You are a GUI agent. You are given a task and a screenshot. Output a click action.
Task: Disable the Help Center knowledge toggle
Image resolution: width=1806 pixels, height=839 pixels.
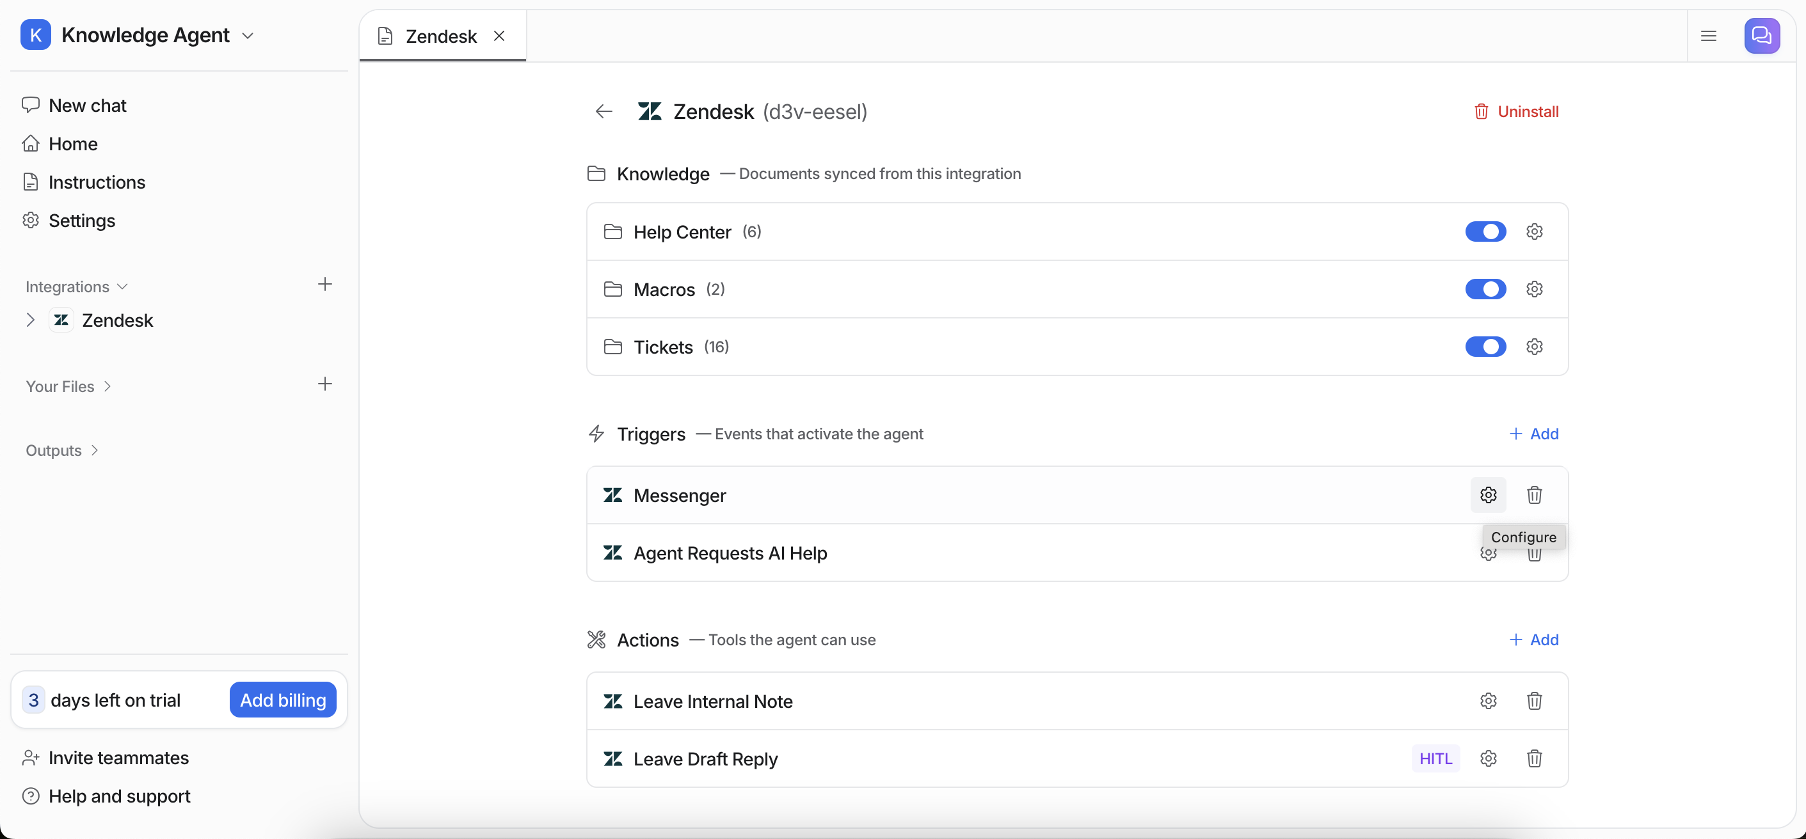tap(1485, 231)
